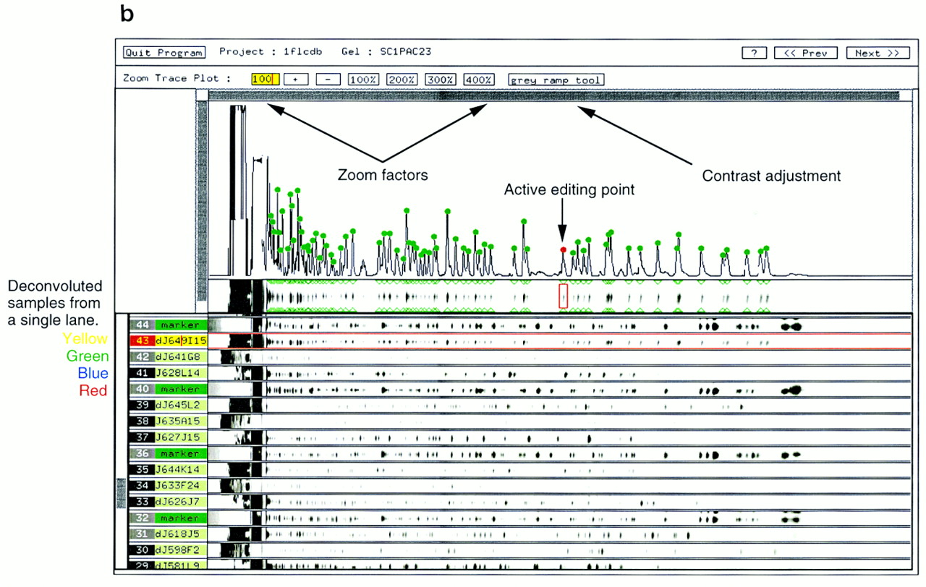Open help with the ? button

[754, 53]
